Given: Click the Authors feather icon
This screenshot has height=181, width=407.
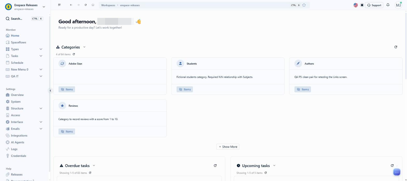Looking at the screenshot, I should [298, 64].
